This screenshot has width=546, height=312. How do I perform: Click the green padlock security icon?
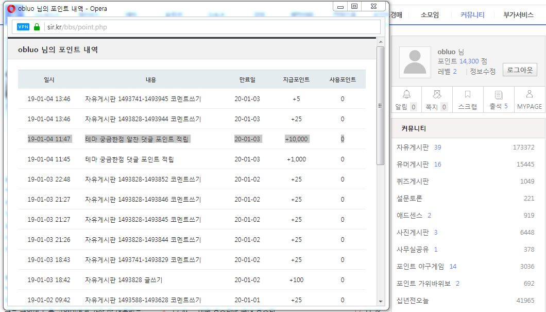[37, 27]
